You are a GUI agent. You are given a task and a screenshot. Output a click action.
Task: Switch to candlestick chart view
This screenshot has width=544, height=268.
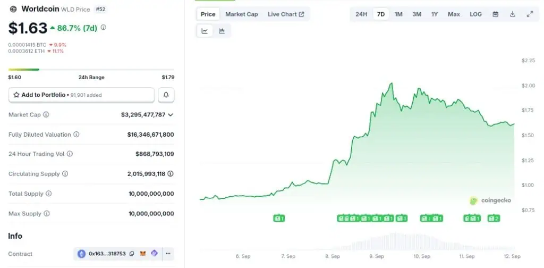point(222,31)
